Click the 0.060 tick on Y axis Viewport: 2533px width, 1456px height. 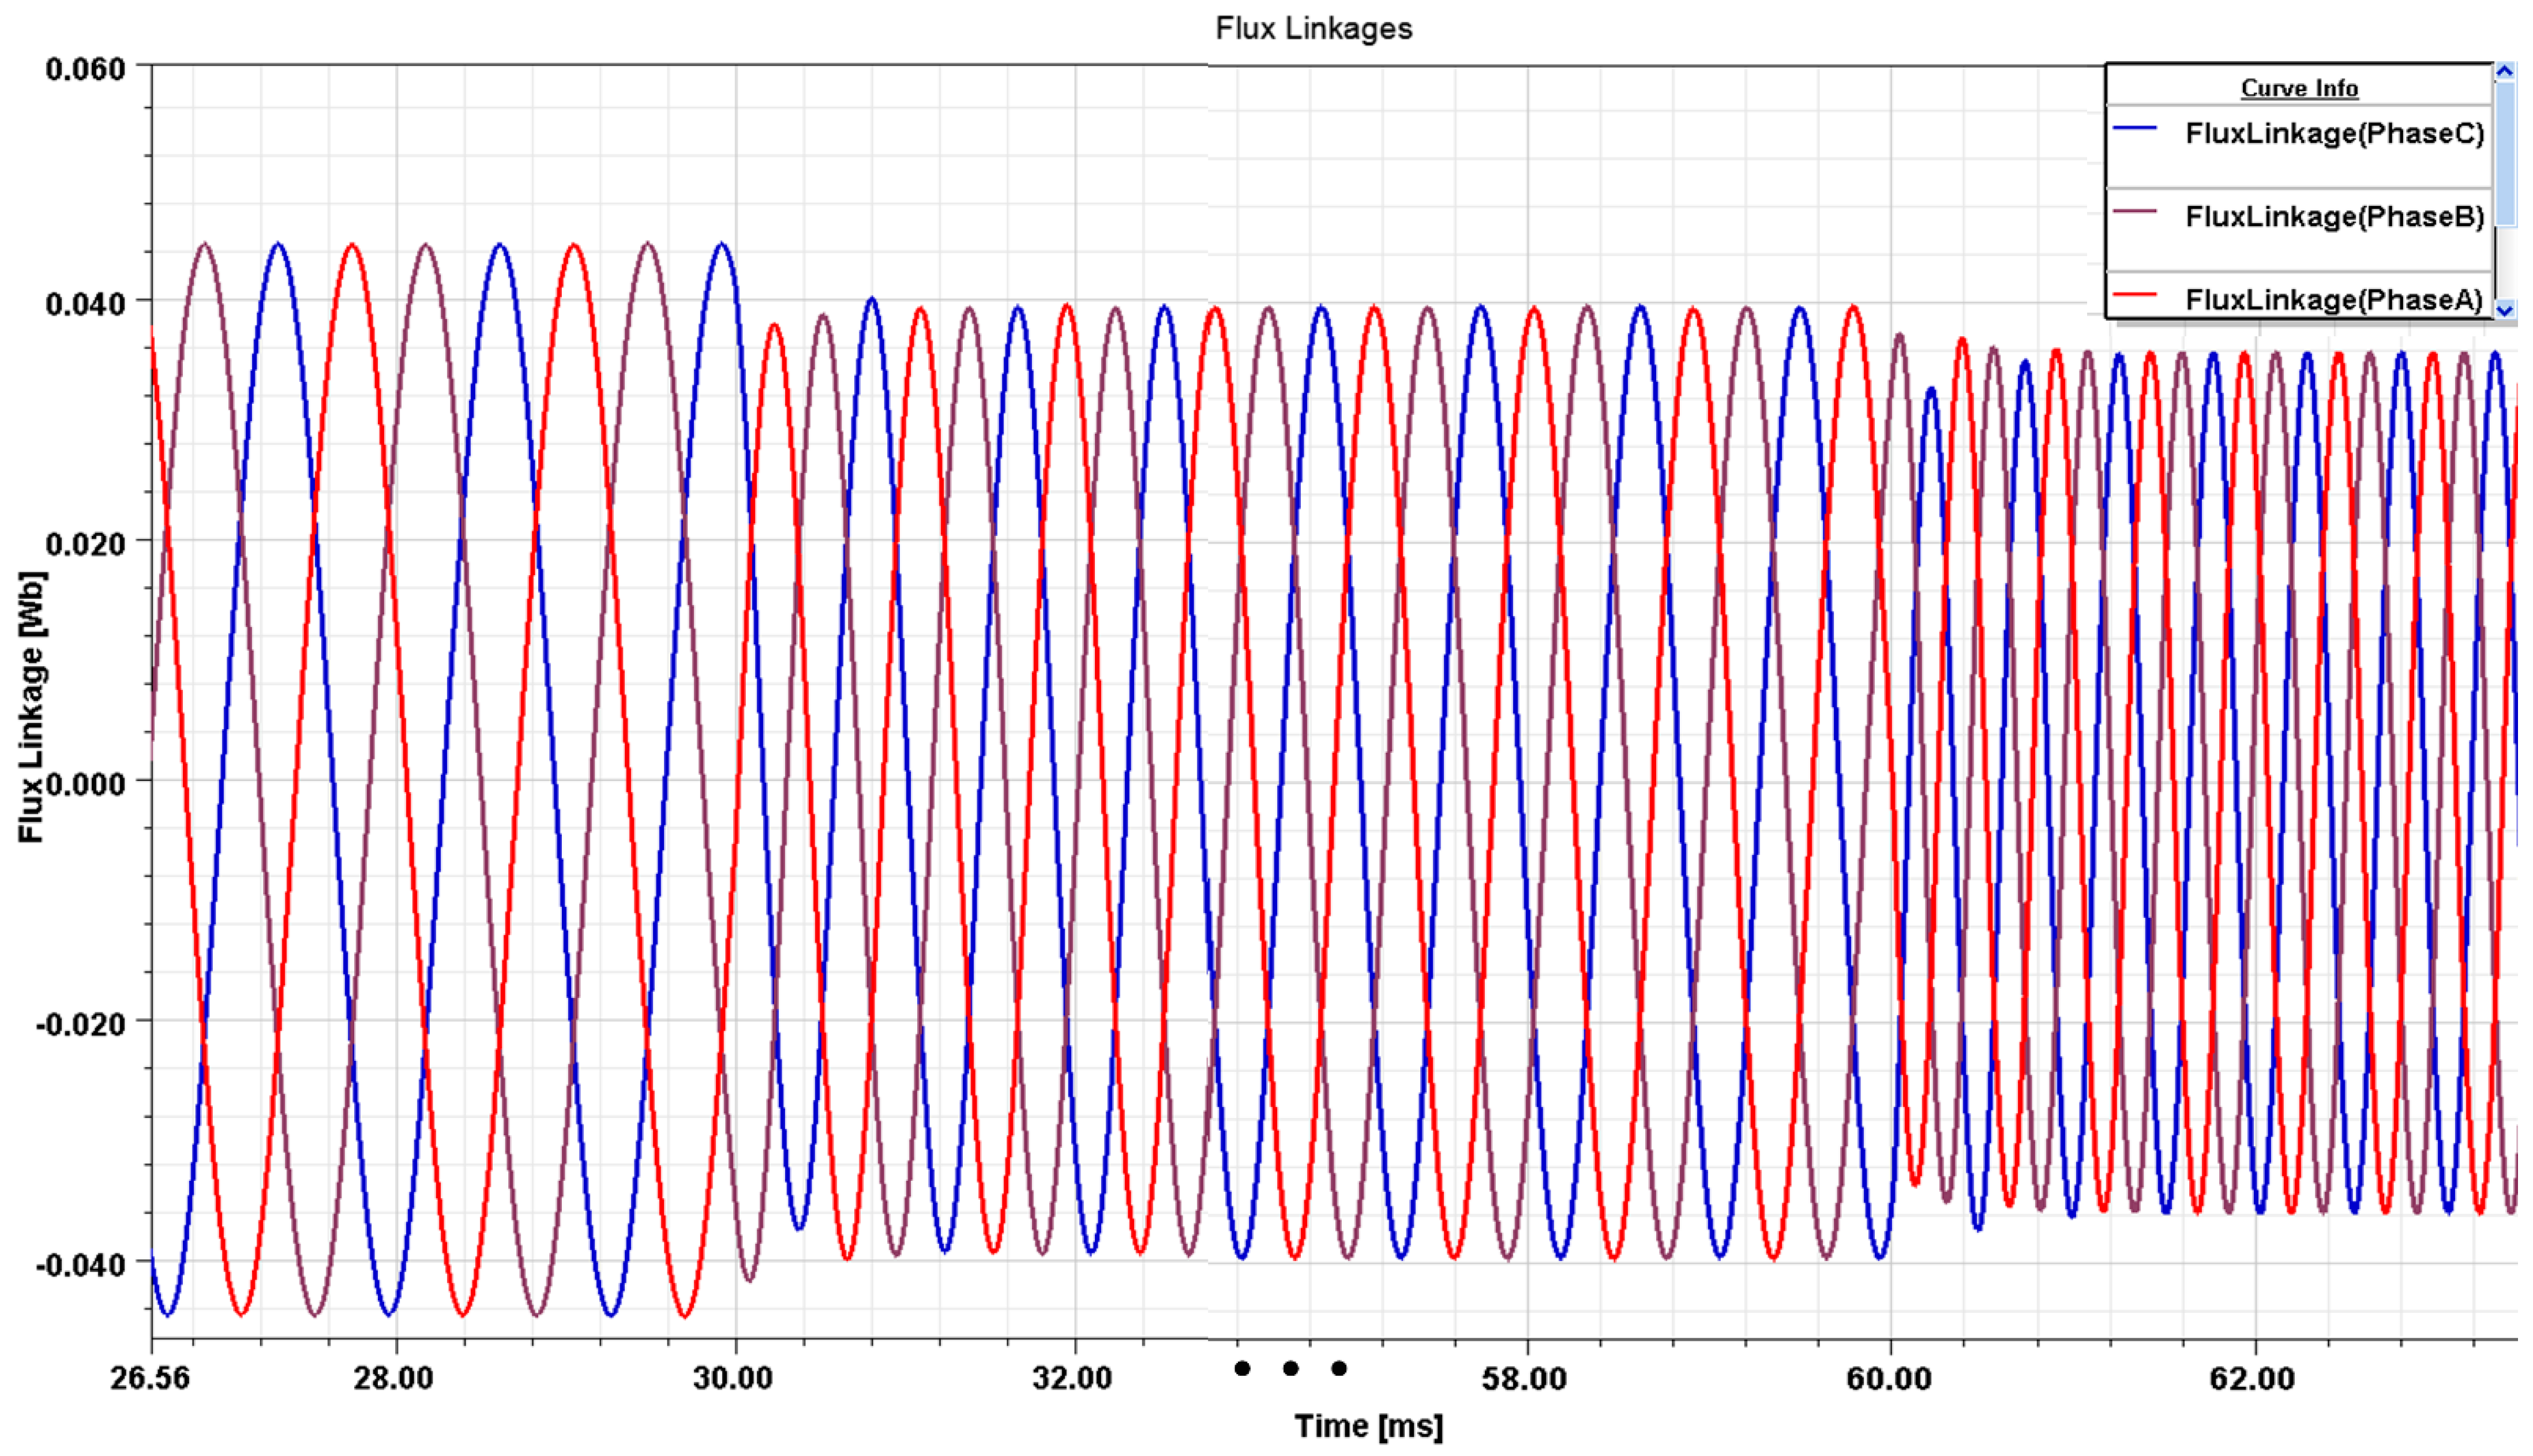tap(85, 69)
